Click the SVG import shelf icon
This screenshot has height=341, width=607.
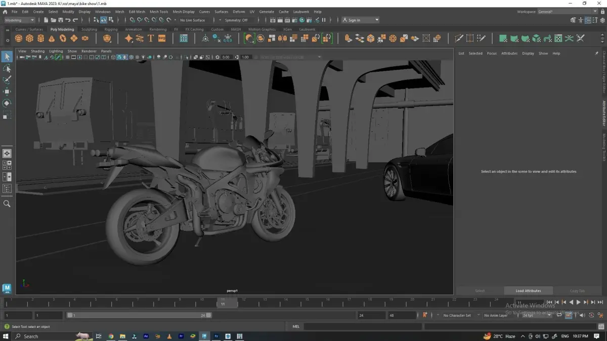[162, 38]
